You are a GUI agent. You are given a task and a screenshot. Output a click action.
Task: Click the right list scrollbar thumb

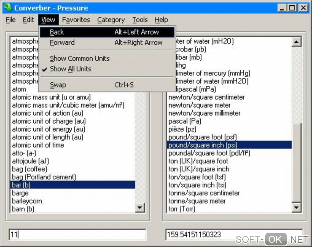click(x=296, y=163)
